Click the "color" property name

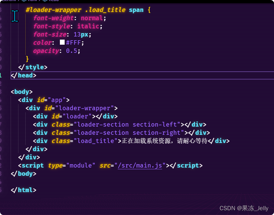click(x=42, y=43)
